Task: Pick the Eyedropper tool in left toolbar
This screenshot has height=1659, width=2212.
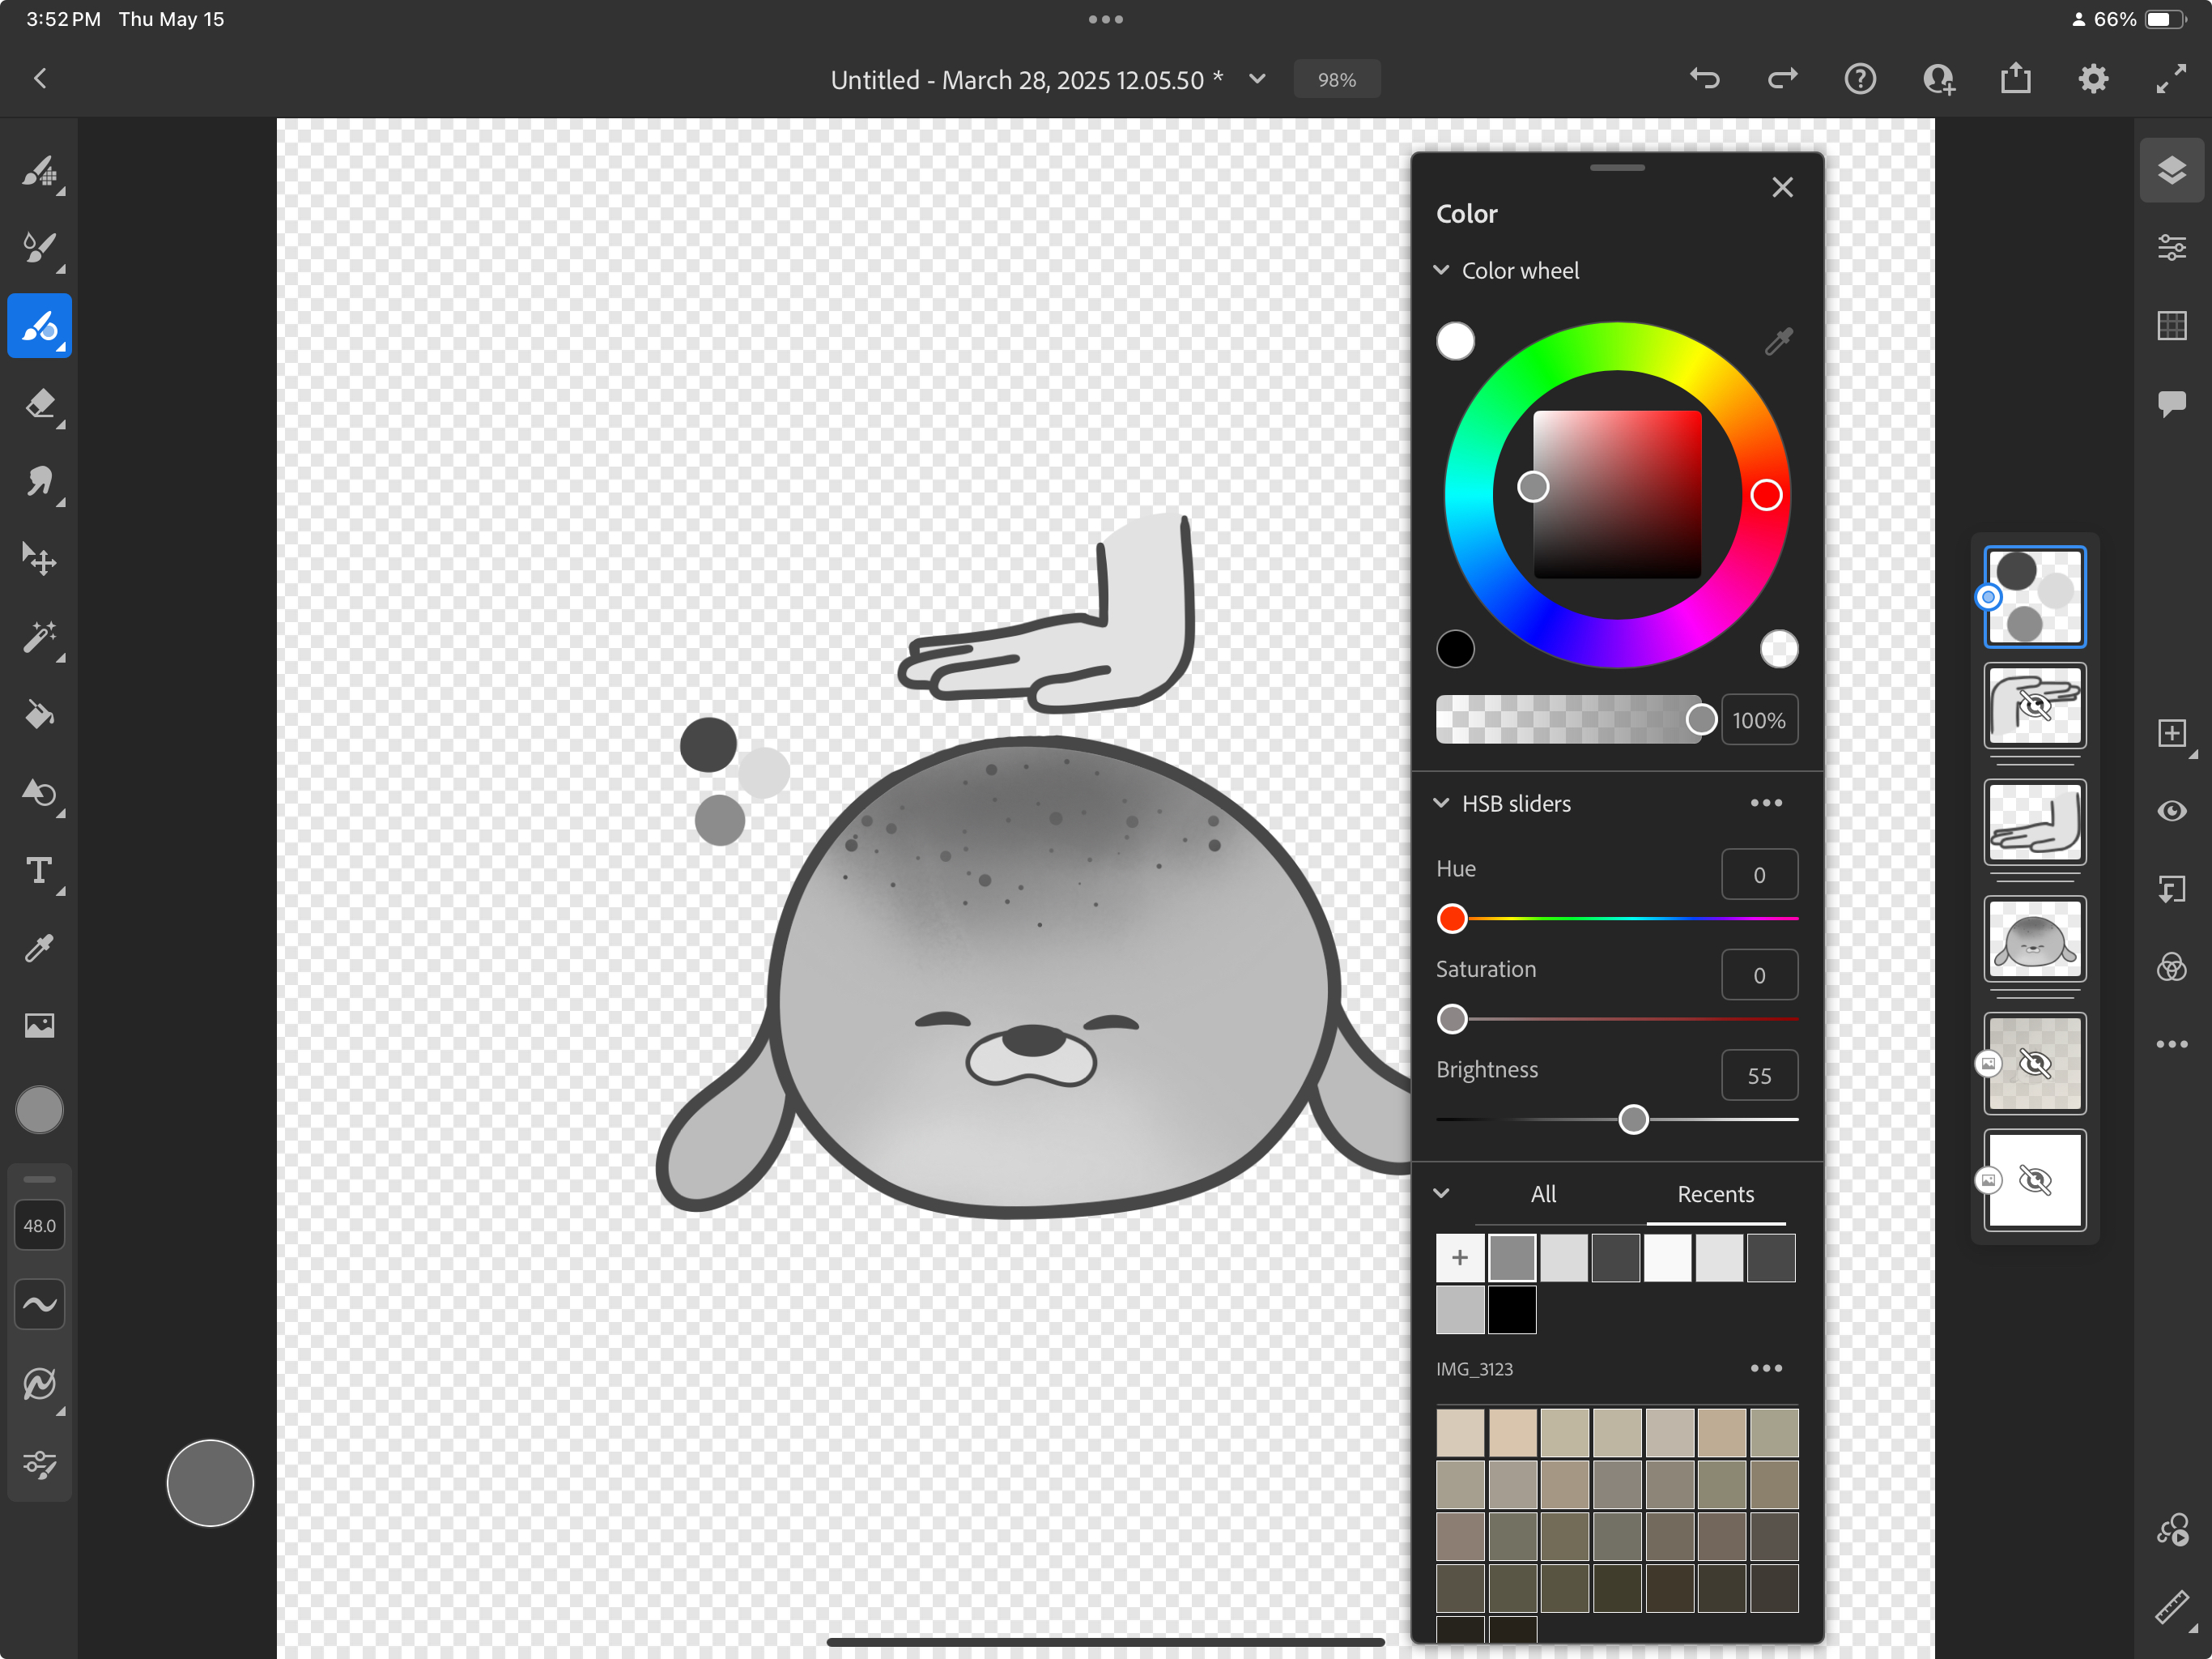Action: click(x=40, y=949)
